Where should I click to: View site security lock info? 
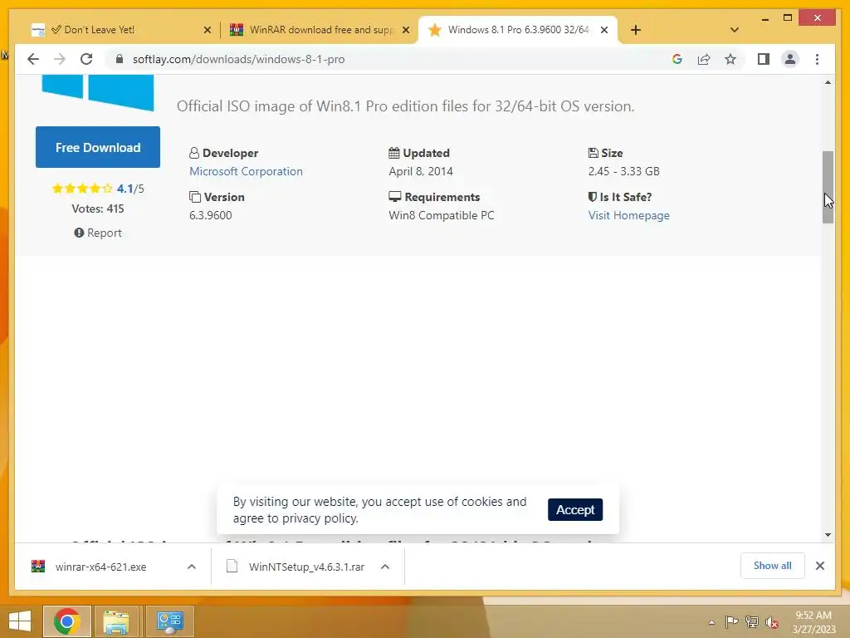[120, 59]
